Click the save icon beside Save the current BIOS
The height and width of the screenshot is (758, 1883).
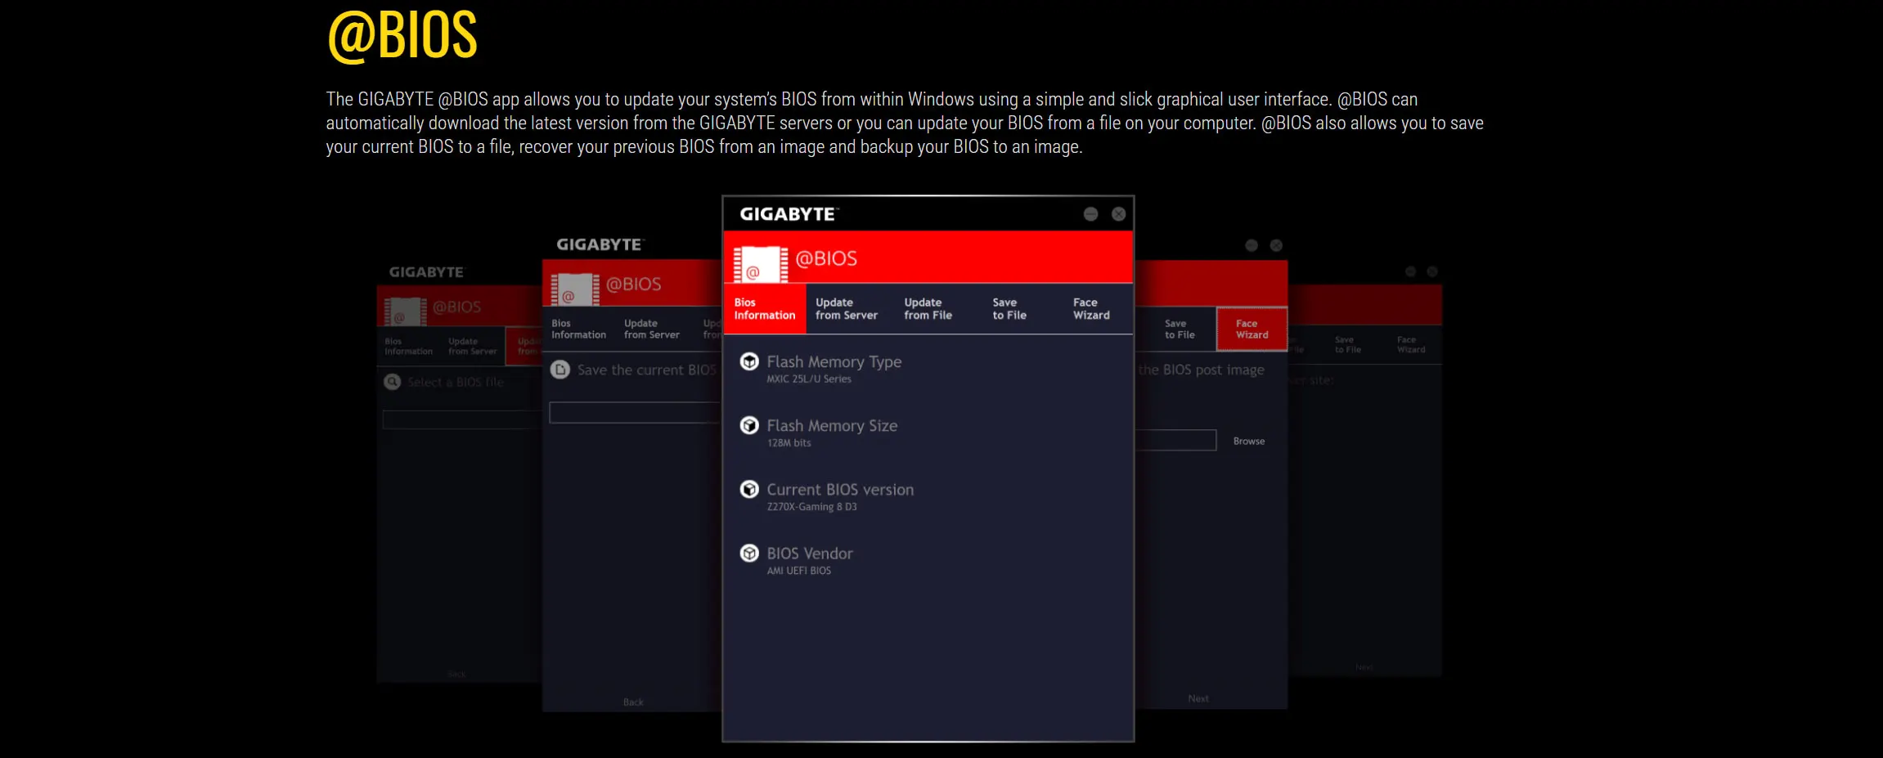pos(560,370)
